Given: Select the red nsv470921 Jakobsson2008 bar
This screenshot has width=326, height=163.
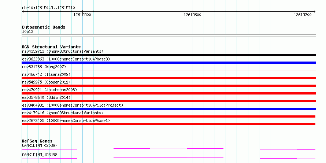Looking at the screenshot, I should 168,93.
